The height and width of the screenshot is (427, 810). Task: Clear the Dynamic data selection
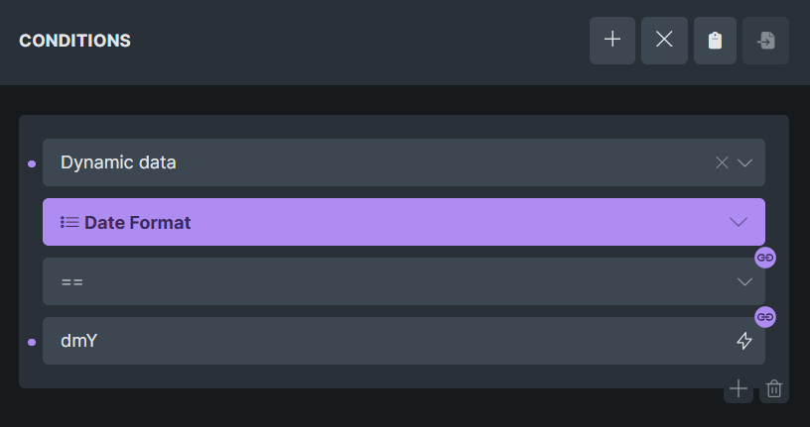point(723,162)
